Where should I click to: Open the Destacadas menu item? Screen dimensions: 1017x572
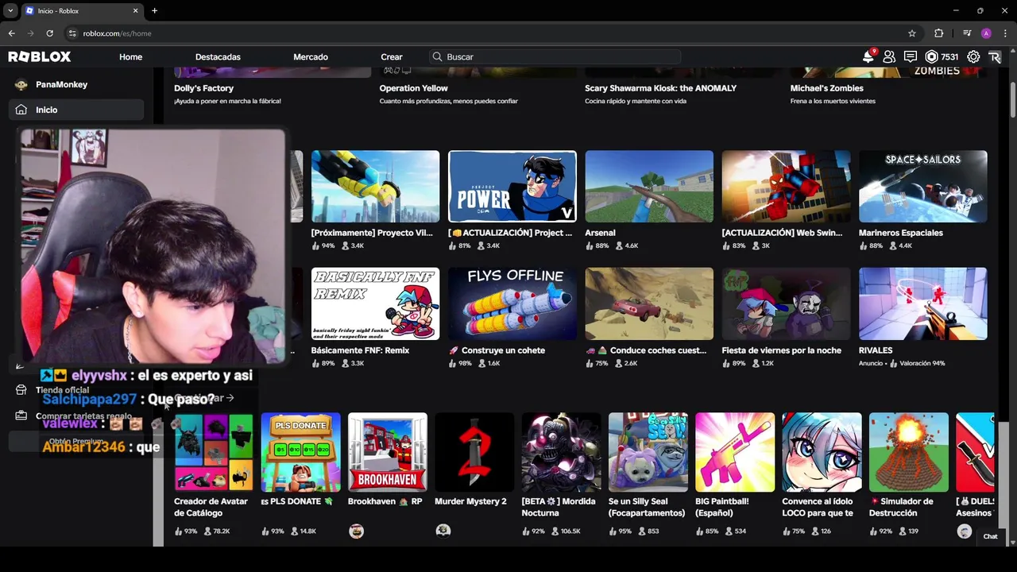pyautogui.click(x=218, y=56)
